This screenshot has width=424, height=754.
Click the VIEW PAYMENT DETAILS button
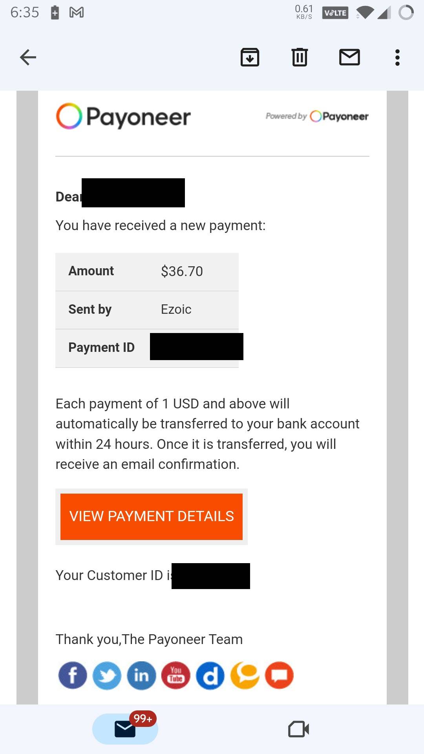(x=152, y=516)
